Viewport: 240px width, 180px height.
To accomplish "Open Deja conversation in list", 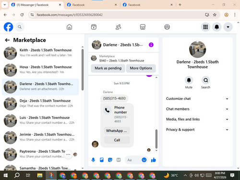I will (x=40, y=104).
